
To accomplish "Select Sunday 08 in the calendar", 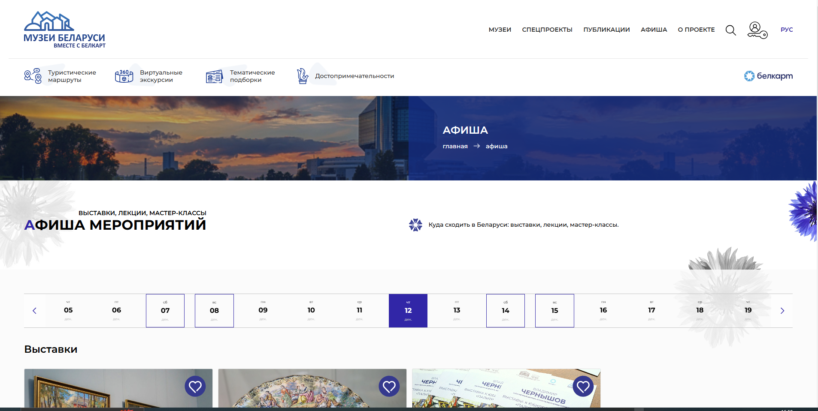I will pyautogui.click(x=214, y=311).
